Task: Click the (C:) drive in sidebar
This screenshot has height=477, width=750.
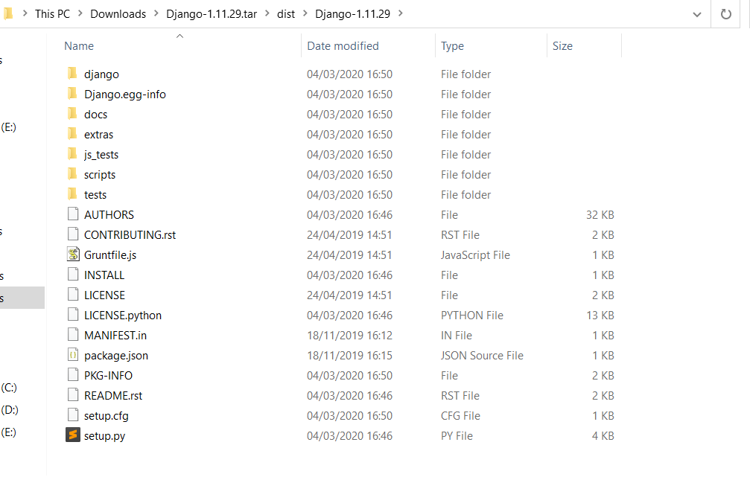Action: (9, 387)
